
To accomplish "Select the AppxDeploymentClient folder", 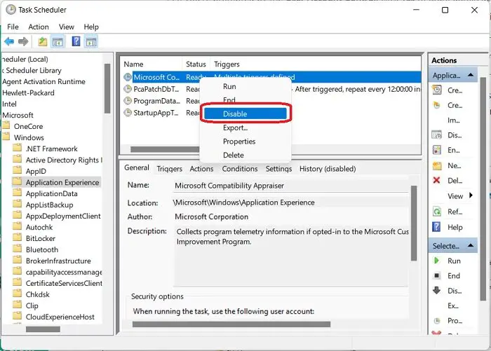I will (x=63, y=216).
